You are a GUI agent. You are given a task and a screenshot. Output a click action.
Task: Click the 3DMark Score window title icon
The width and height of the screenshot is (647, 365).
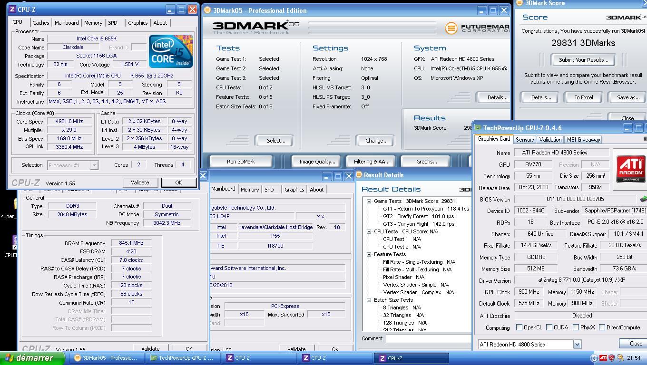coord(520,3)
